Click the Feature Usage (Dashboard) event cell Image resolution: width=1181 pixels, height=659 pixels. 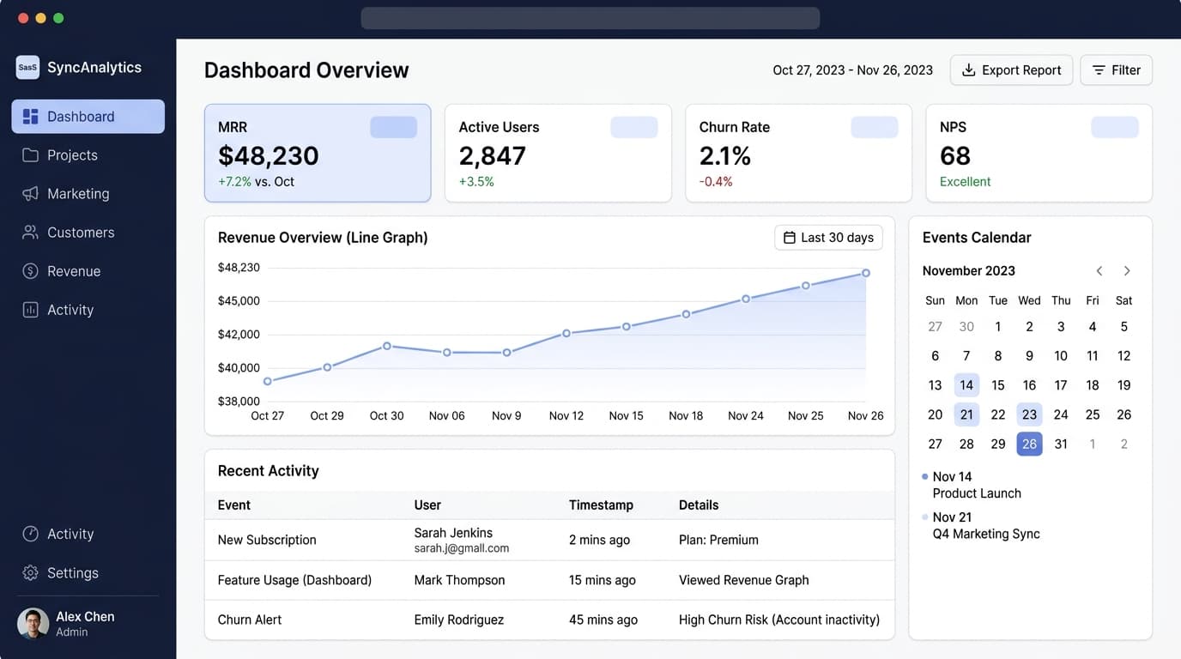coord(294,580)
